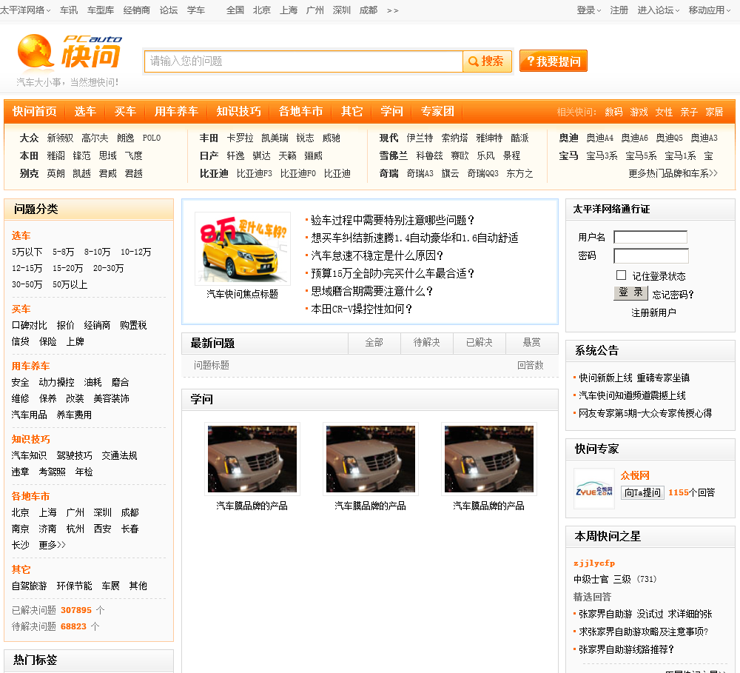This screenshot has height=673, width=740.
Task: Expand 更多>> cities in 各地车市
Action: [52, 545]
